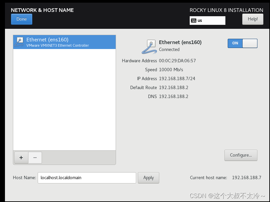This screenshot has width=270, height=202.
Task: Click the hardware address 00:0C:29:DA:06:57
Action: (x=177, y=61)
